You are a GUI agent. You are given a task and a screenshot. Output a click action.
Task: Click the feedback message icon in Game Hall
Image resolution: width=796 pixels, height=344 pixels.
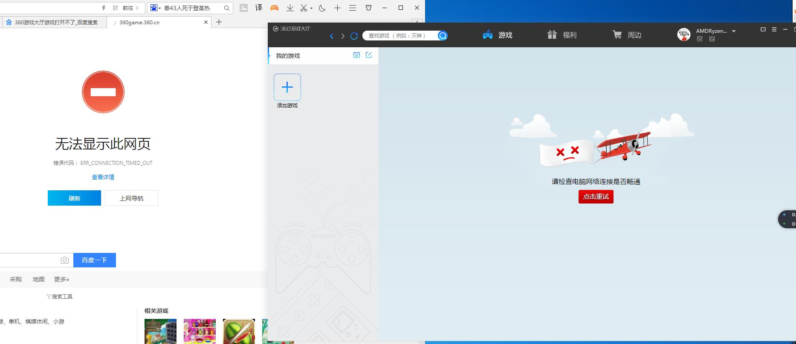pyautogui.click(x=763, y=30)
